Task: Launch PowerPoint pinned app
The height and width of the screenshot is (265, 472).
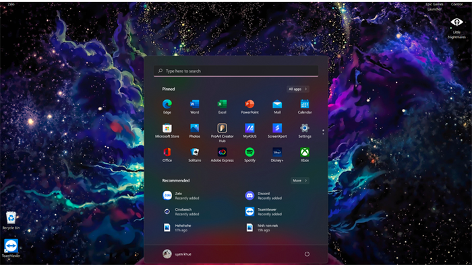Action: (x=249, y=106)
